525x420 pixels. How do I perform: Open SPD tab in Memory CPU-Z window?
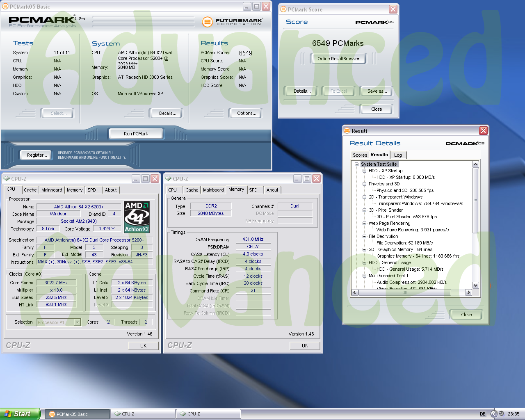(x=253, y=190)
